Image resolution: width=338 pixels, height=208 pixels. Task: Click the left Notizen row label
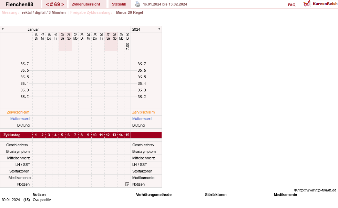click(x=23, y=184)
